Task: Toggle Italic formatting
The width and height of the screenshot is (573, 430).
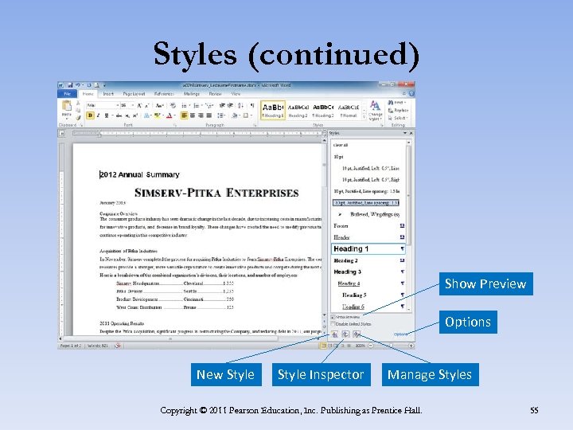Action: click(x=99, y=115)
